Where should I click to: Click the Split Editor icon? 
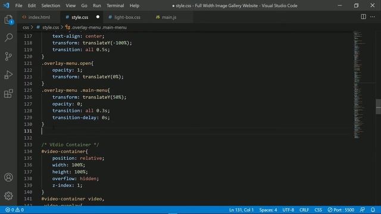coord(363,17)
